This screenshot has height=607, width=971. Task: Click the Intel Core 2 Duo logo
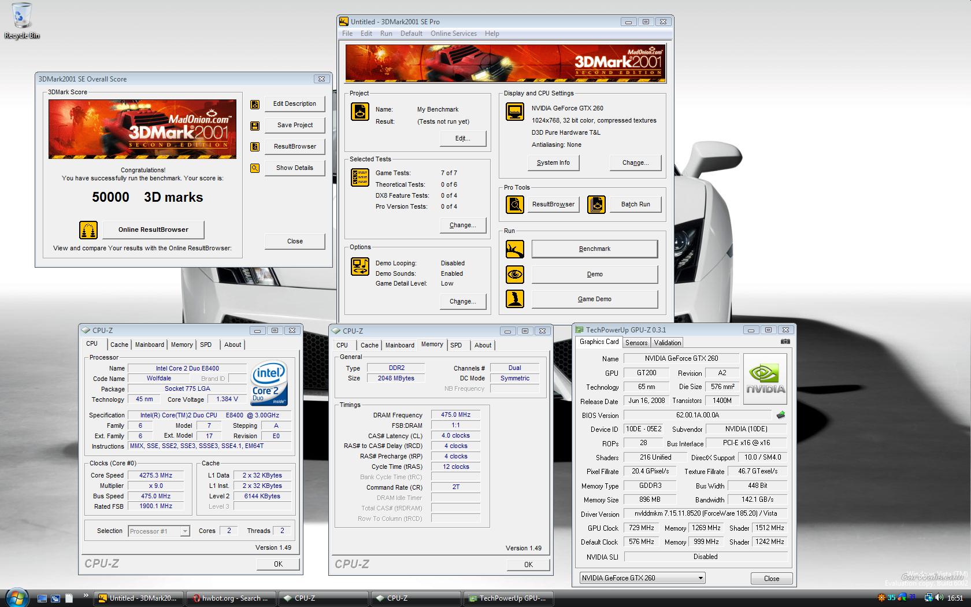coord(269,383)
